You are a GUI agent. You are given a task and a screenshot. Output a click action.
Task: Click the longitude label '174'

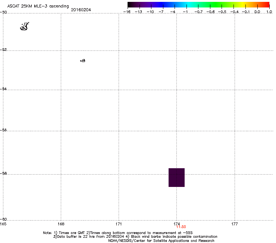coord(176,224)
